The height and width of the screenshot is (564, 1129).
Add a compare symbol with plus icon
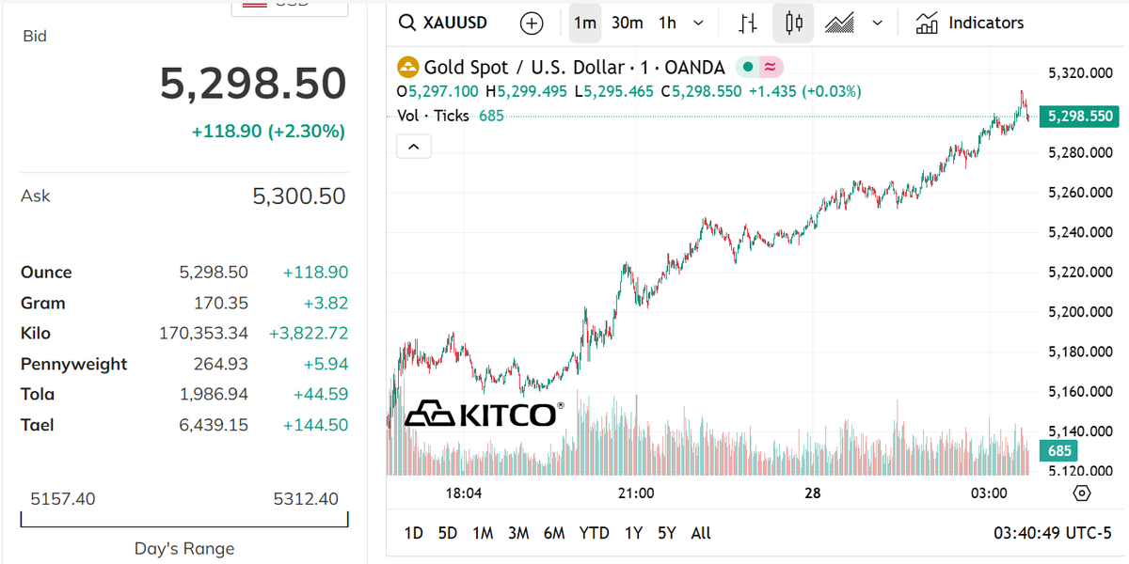[532, 23]
